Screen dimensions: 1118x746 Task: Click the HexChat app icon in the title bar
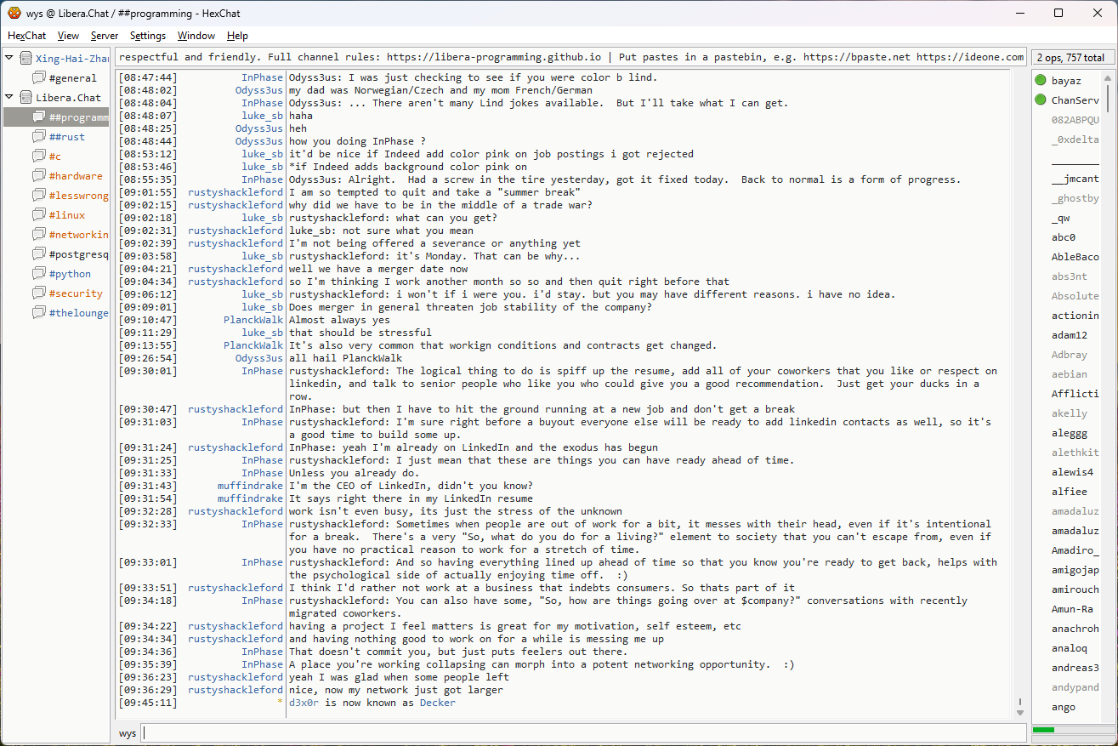pos(14,13)
